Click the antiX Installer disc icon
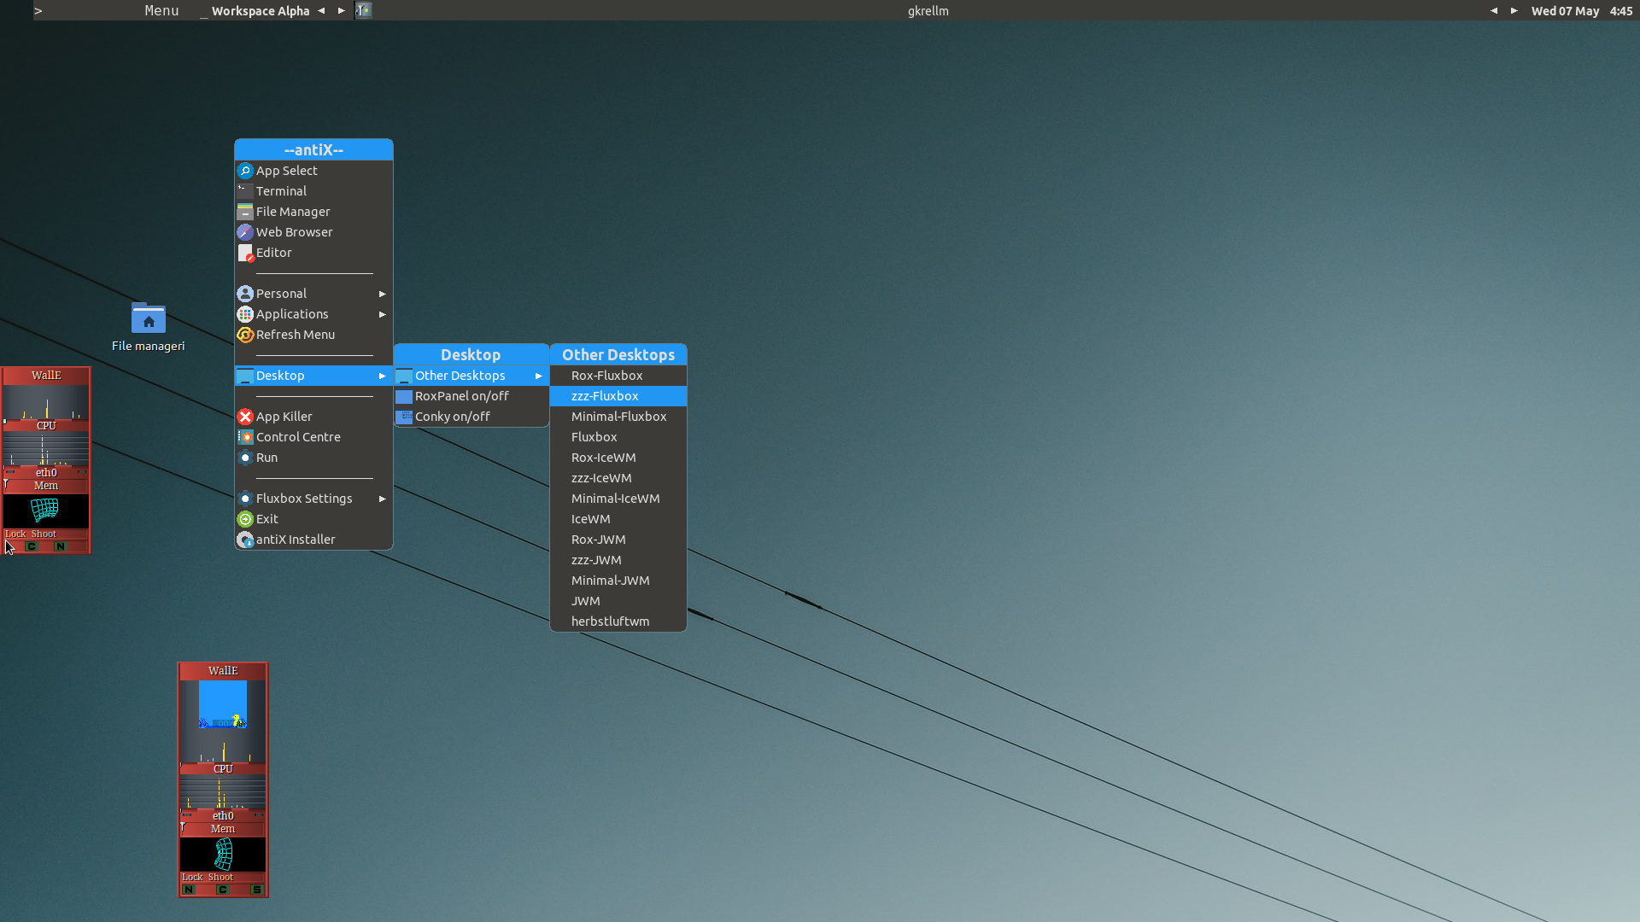 tap(245, 540)
